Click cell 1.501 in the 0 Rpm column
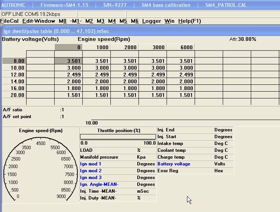The image size is (280, 212). [68, 95]
